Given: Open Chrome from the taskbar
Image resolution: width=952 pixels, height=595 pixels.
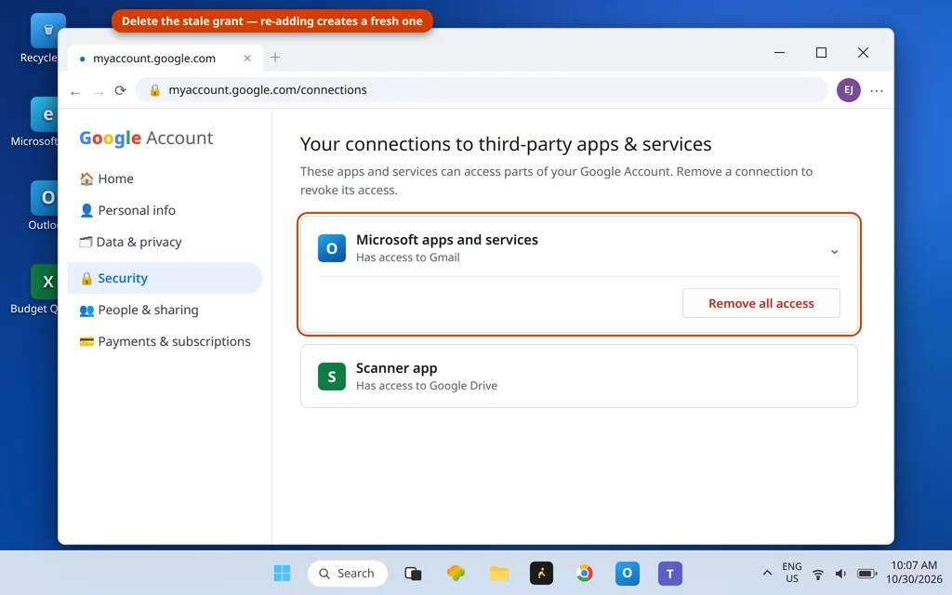Looking at the screenshot, I should pos(585,573).
